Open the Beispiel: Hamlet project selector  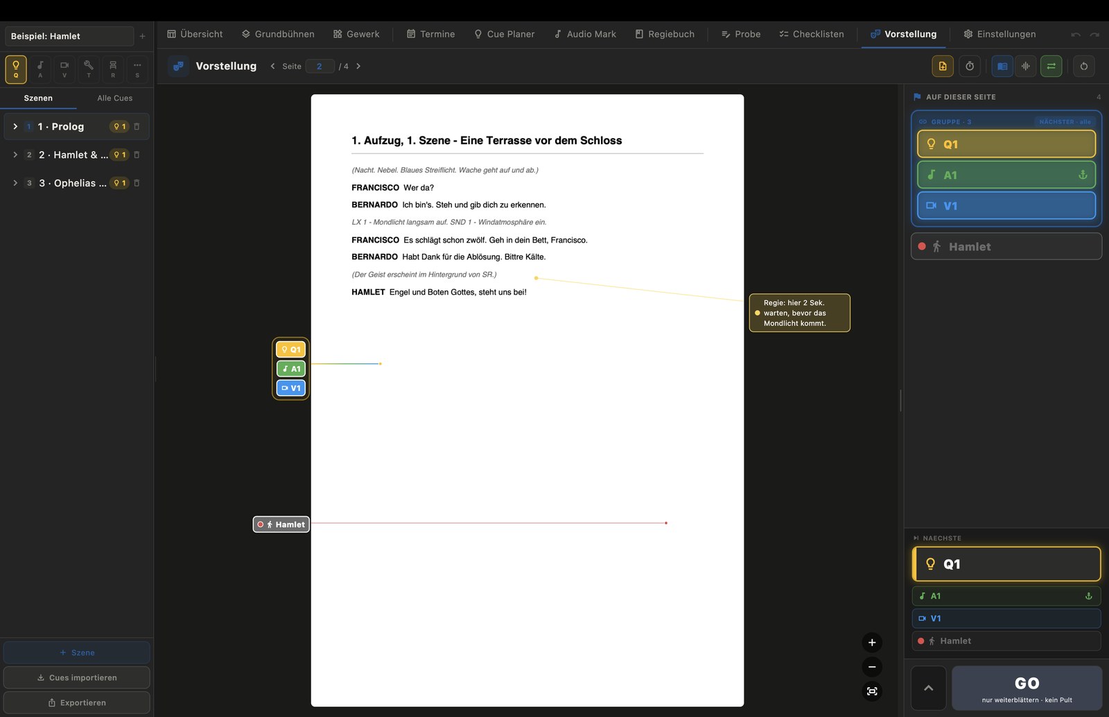click(x=69, y=36)
